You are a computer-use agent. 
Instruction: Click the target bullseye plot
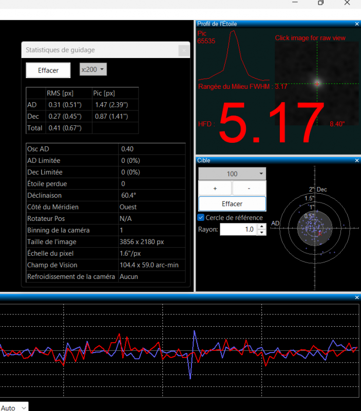click(x=315, y=228)
